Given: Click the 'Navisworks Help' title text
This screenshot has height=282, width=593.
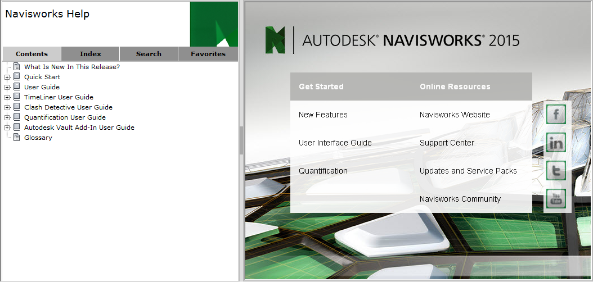Looking at the screenshot, I should [47, 14].
